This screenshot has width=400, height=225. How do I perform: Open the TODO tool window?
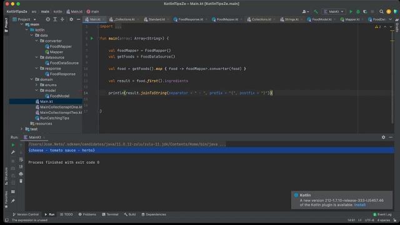tap(66, 214)
